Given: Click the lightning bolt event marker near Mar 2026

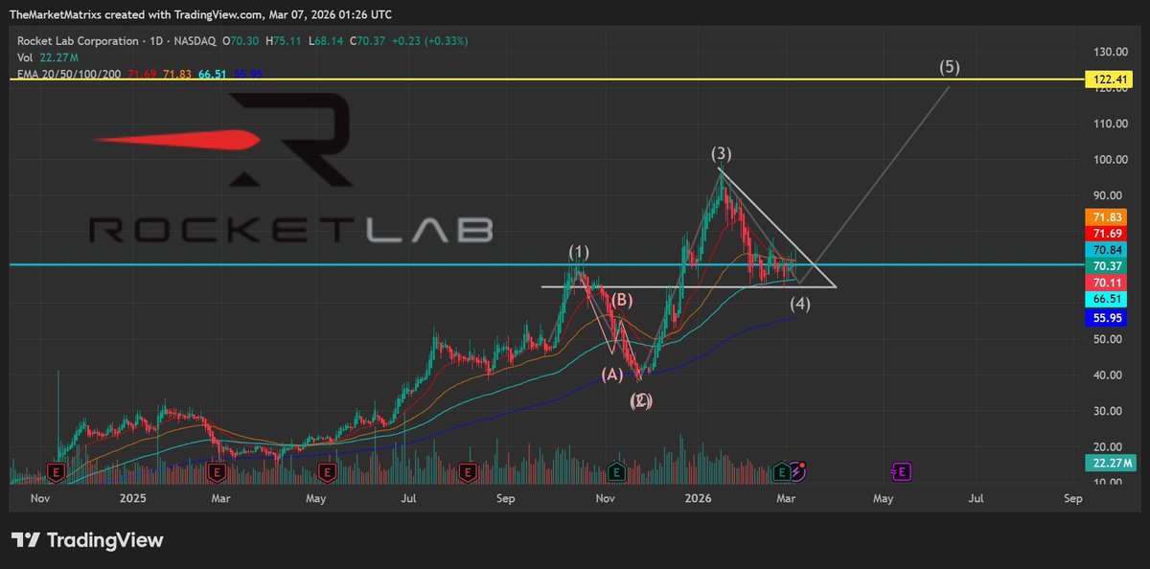Looking at the screenshot, I should click(x=798, y=470).
